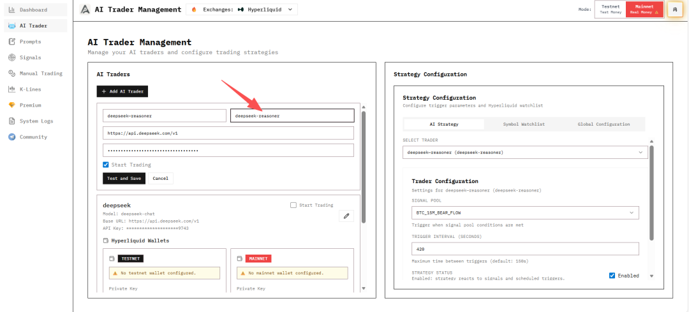689x312 pixels.
Task: Click the System Logs icon
Action: tap(11, 121)
